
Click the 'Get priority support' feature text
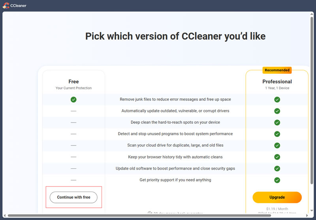tap(175, 180)
